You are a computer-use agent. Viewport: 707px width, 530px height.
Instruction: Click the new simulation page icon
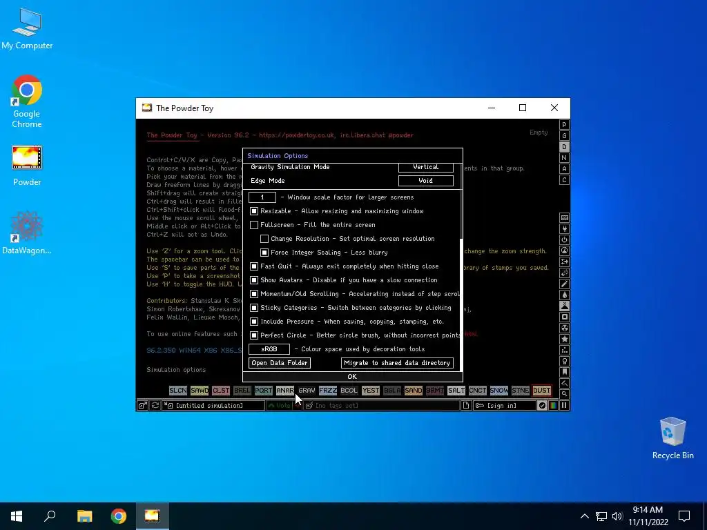[466, 406]
